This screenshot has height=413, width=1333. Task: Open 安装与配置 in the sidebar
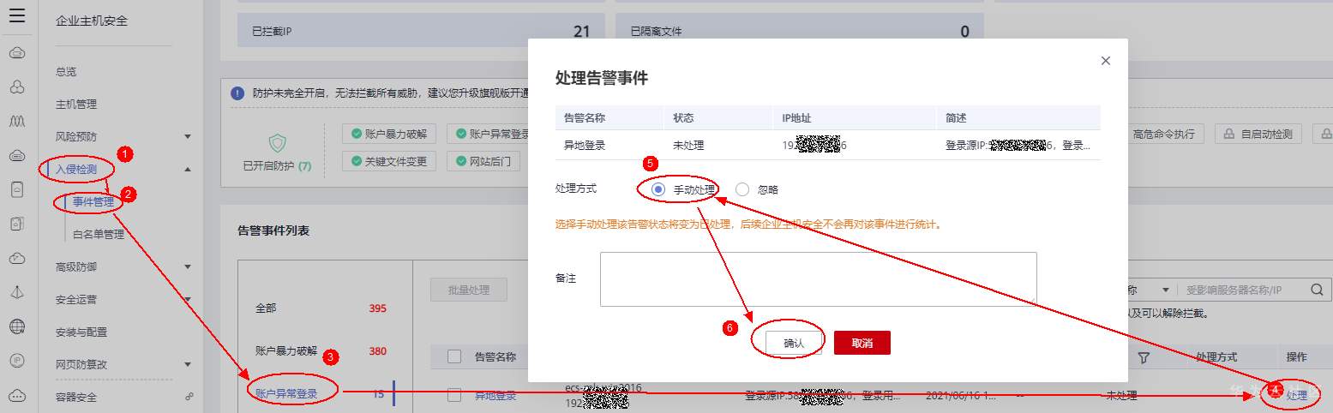81,332
